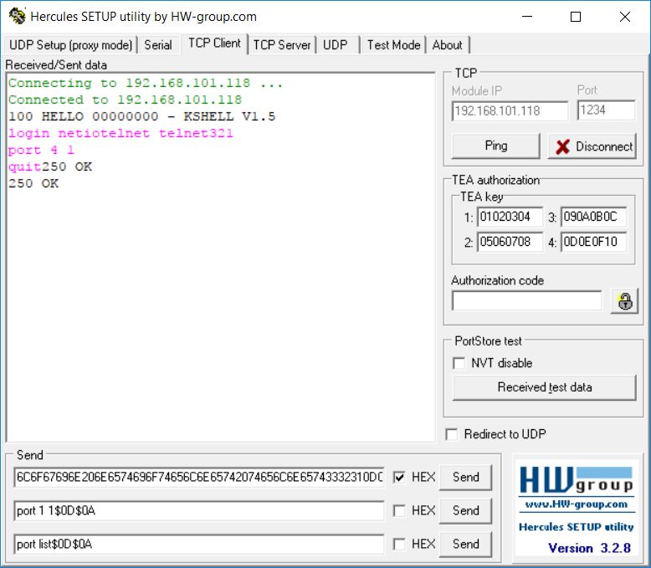The width and height of the screenshot is (651, 568).
Task: Click the Hercules app icon in title bar
Action: [17, 16]
